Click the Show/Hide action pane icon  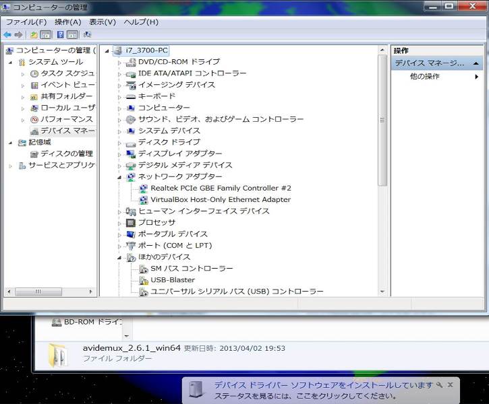(x=72, y=34)
